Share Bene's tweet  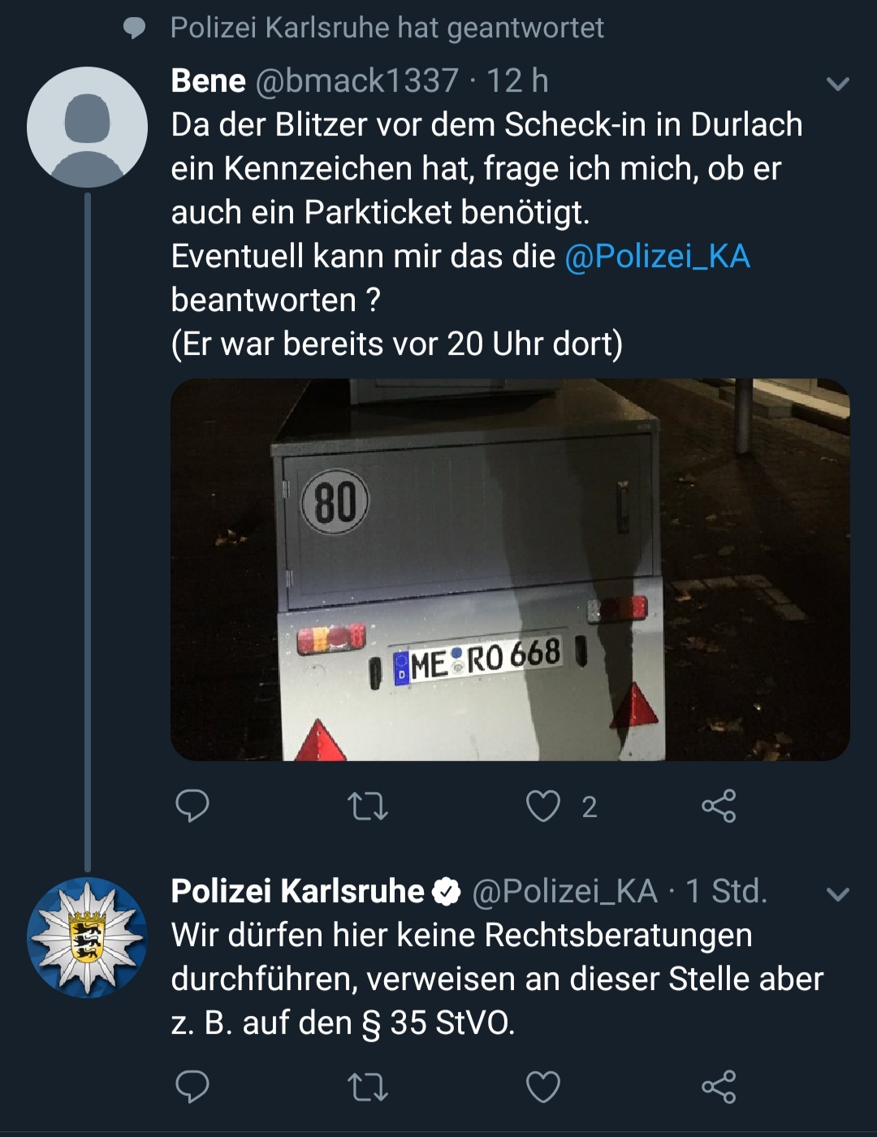(x=719, y=806)
